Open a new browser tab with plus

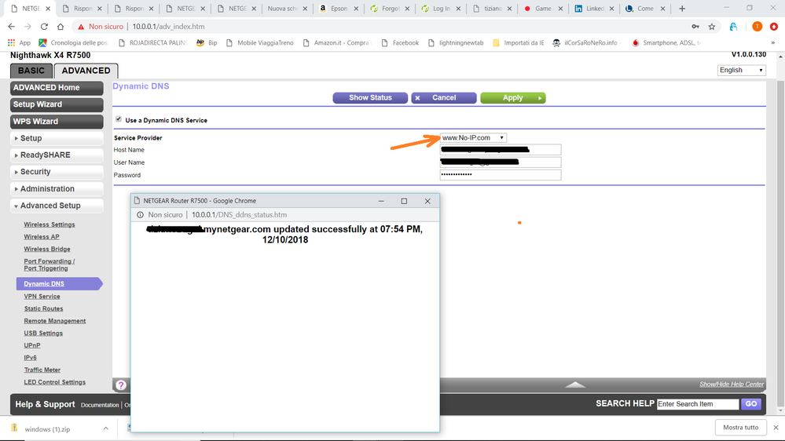(682, 9)
